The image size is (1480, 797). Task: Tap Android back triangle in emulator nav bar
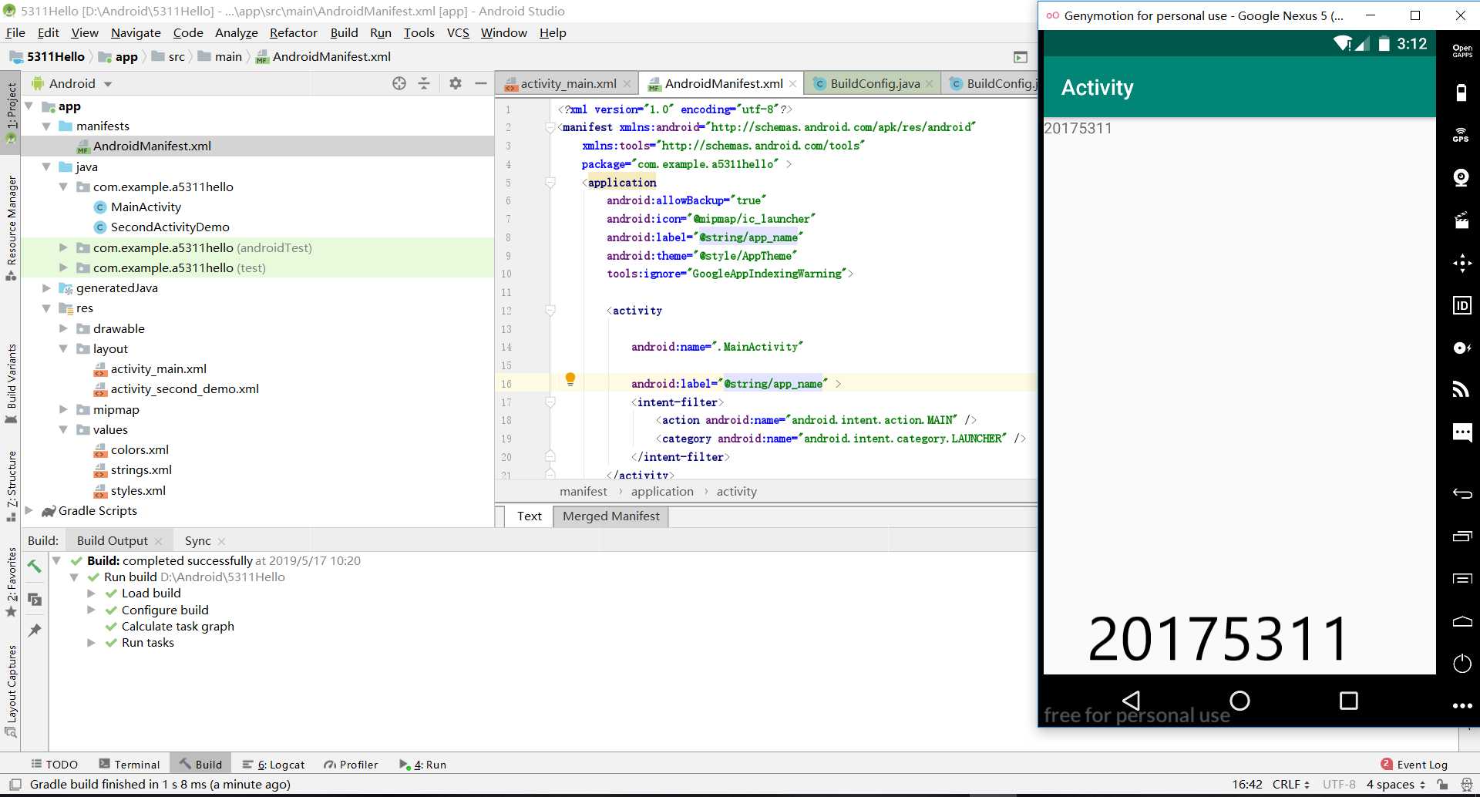point(1132,700)
